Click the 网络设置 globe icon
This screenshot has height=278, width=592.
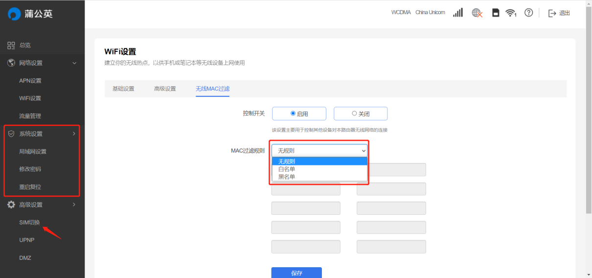pos(11,63)
